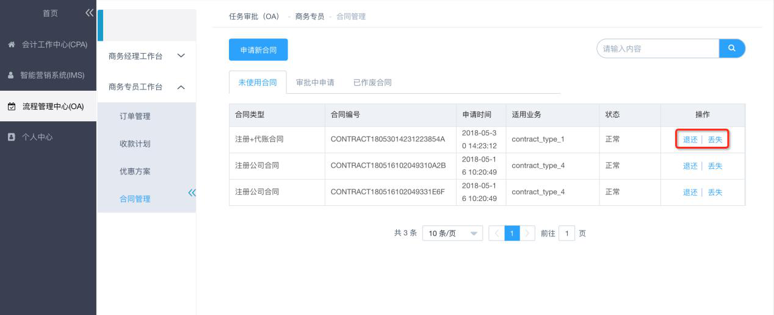Click 任务审批 (OA) breadcrumb
Screen dimensions: 774x315
coord(254,16)
